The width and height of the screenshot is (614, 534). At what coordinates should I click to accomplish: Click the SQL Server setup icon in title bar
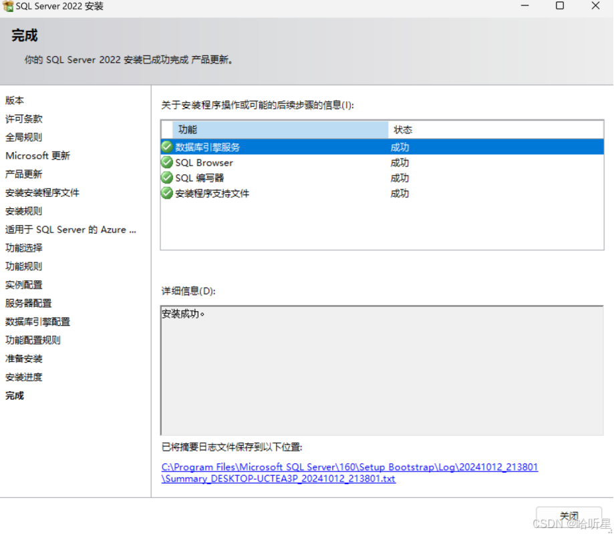click(7, 6)
